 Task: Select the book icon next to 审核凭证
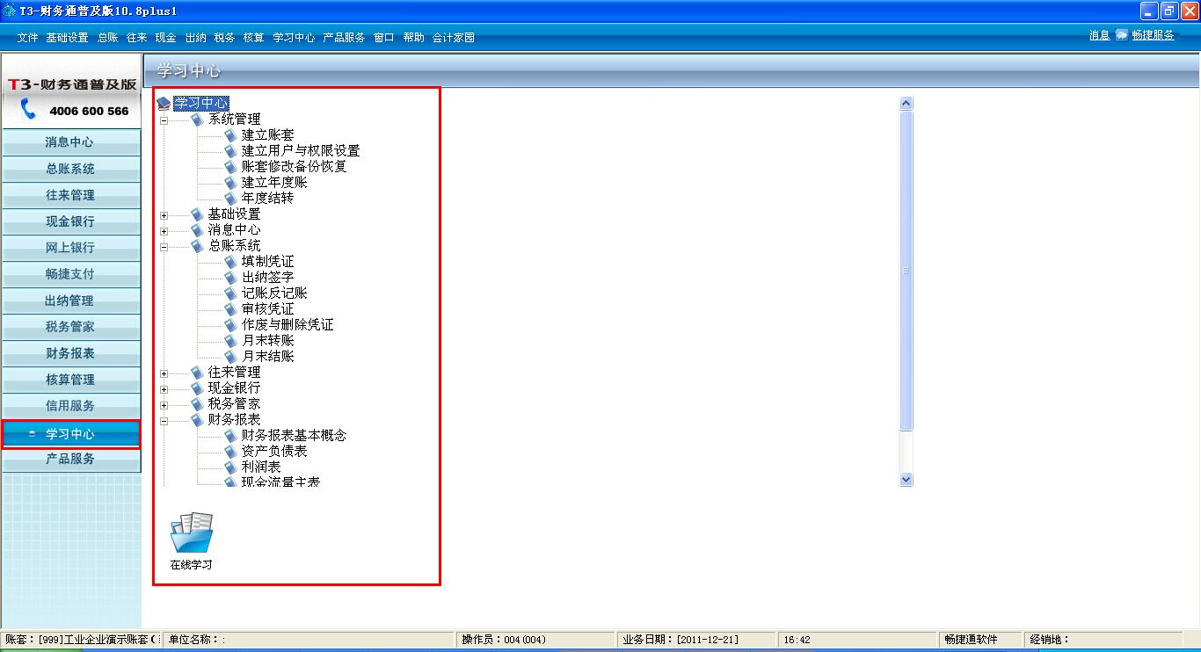click(x=230, y=309)
